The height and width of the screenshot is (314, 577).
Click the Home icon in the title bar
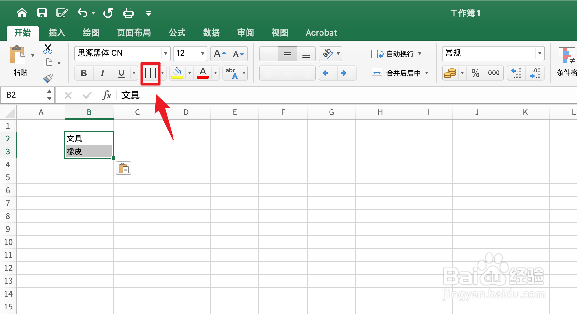pos(22,13)
